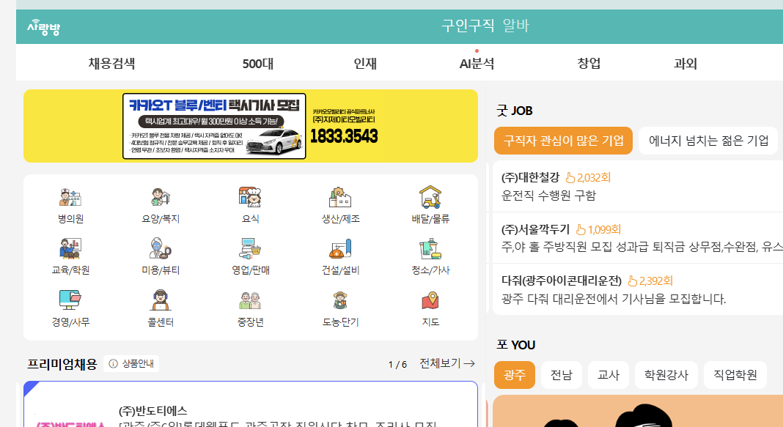The width and height of the screenshot is (783, 427).
Task: Select the 건설/설비 category icon
Action: (x=340, y=248)
